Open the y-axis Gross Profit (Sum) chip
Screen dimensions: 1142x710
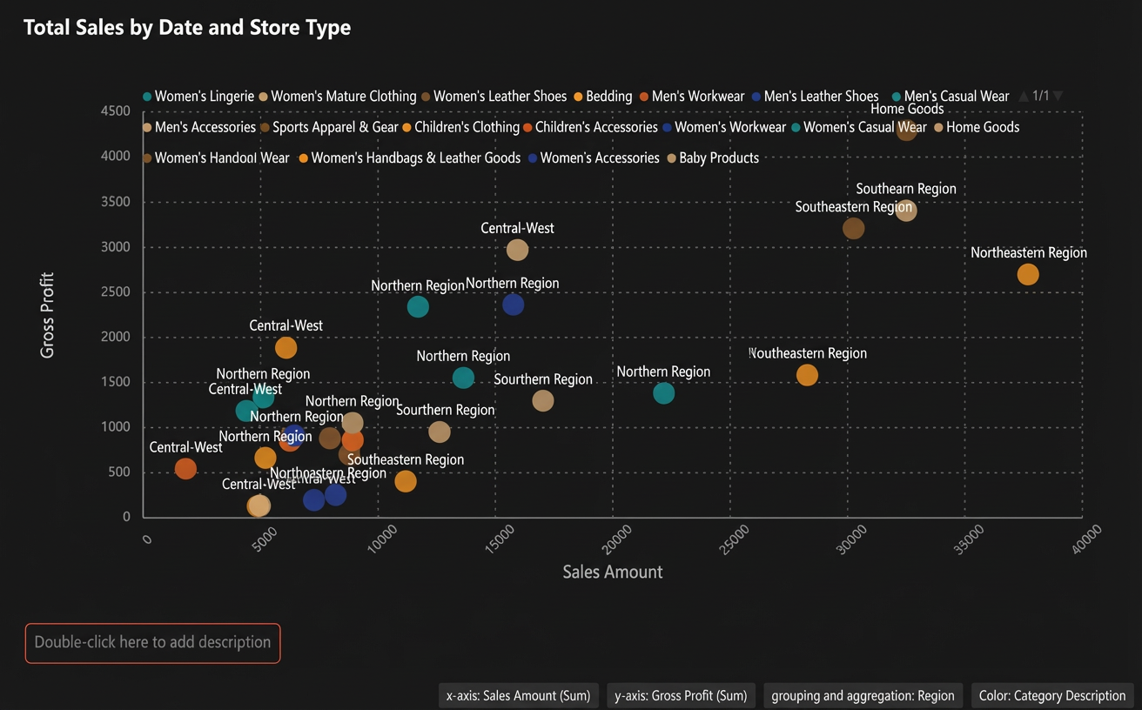coord(681,695)
